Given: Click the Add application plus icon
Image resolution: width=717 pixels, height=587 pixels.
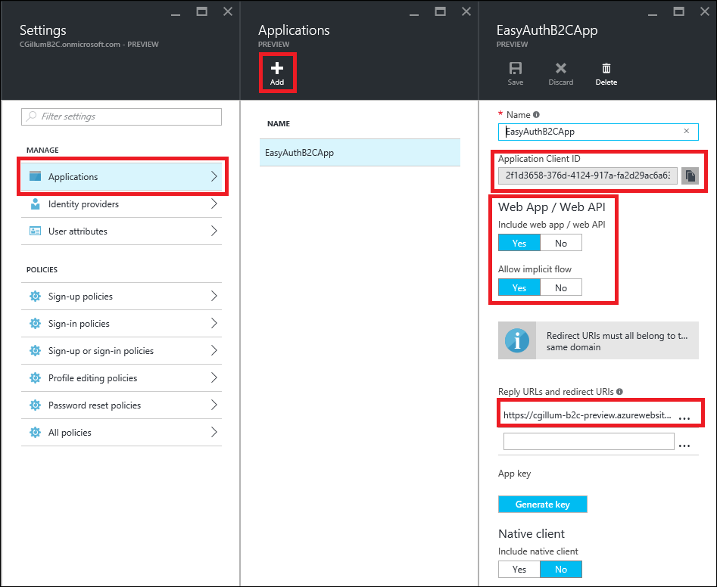Looking at the screenshot, I should coord(277,68).
